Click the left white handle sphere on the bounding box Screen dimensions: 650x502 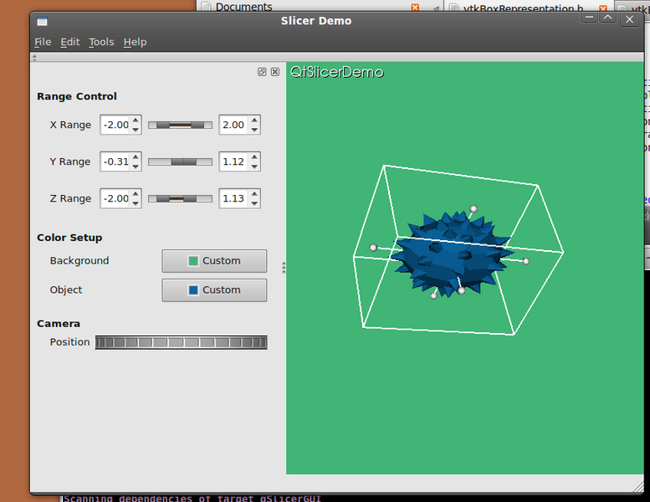373,248
